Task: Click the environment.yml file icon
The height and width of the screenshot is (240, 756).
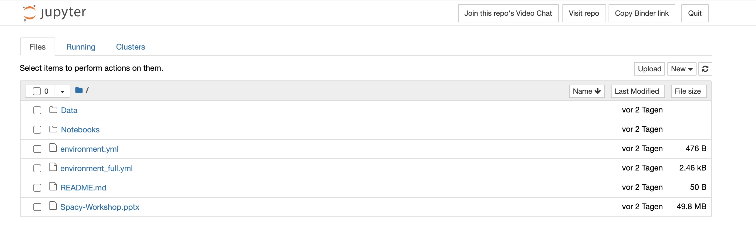Action: point(53,148)
